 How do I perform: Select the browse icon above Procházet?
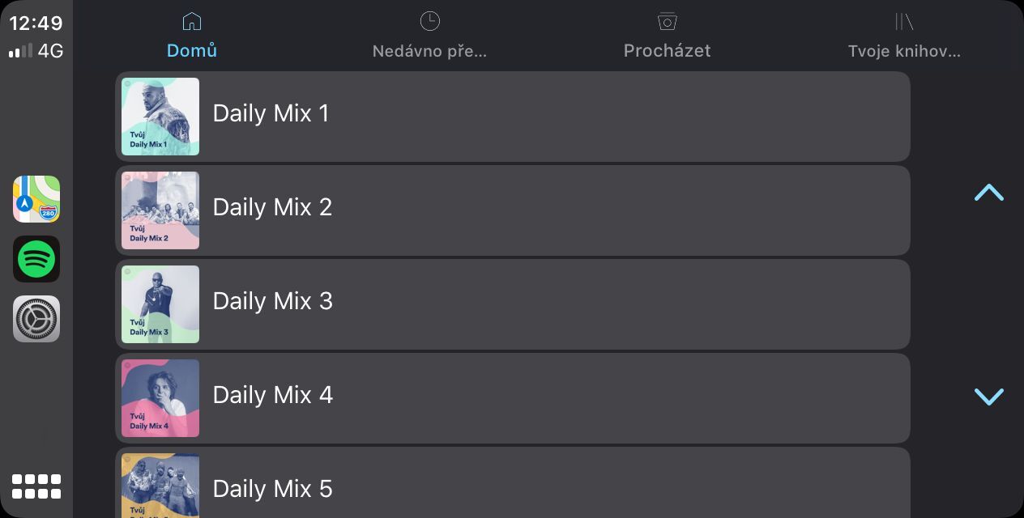point(667,21)
